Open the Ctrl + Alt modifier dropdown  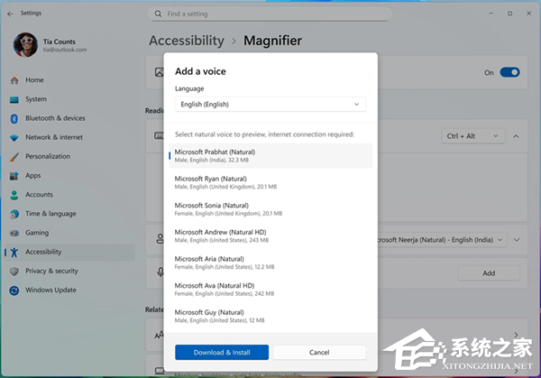pos(472,136)
